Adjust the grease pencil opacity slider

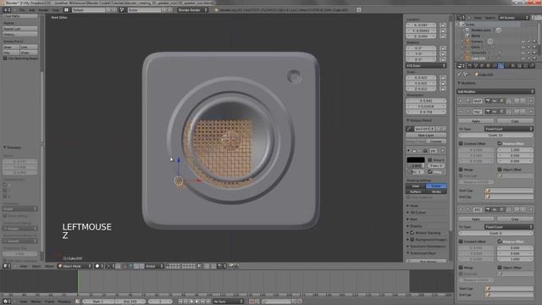[416, 166]
